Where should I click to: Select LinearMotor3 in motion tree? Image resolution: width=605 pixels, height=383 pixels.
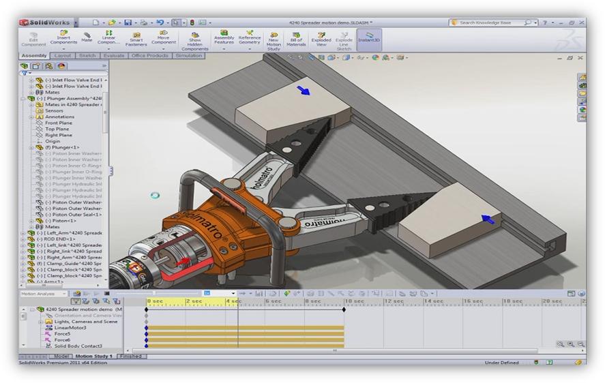click(x=70, y=328)
